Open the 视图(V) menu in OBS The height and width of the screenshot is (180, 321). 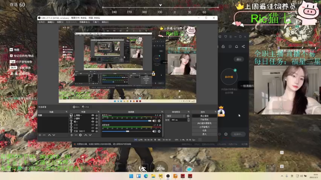tap(60, 22)
